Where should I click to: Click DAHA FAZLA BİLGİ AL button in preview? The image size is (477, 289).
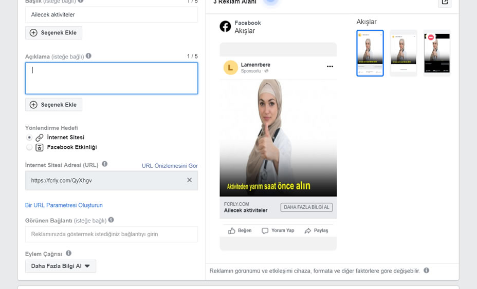[307, 207]
